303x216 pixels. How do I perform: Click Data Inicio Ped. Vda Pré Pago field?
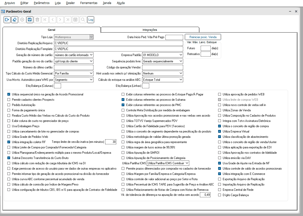[x=174, y=37]
